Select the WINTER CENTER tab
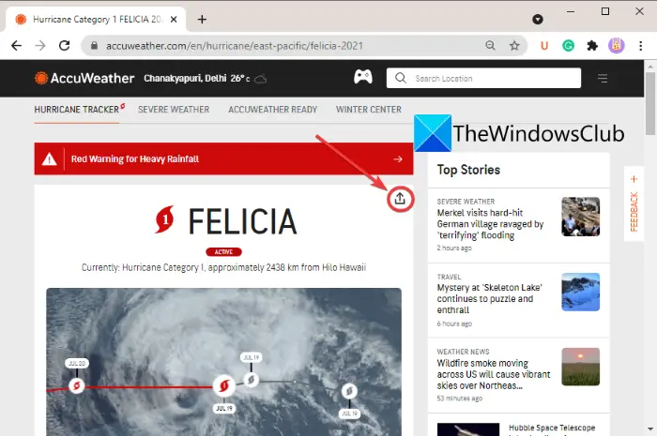 [368, 110]
